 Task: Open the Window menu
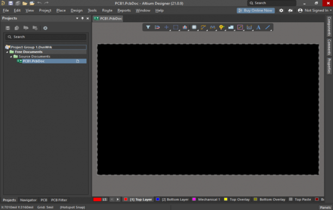click(x=143, y=10)
